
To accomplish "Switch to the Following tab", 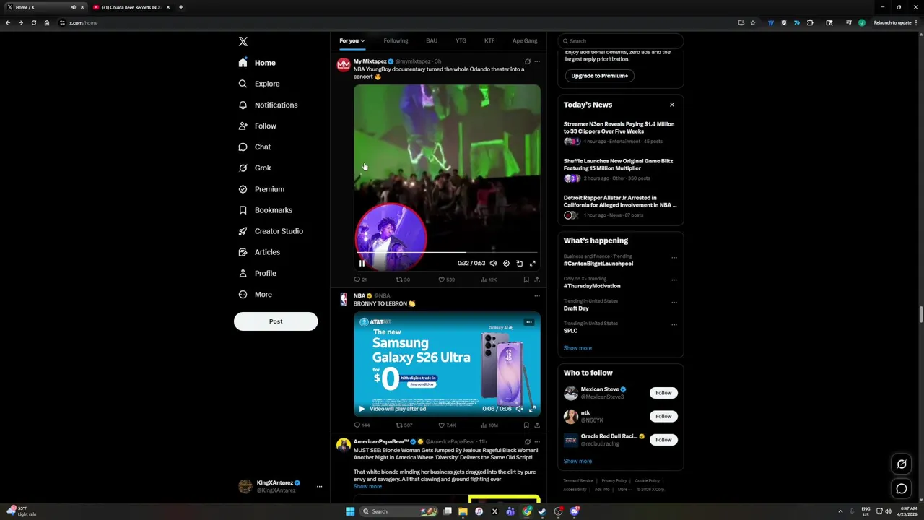I will (x=396, y=41).
